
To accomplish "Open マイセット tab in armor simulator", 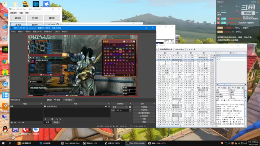I will [x=191, y=49].
